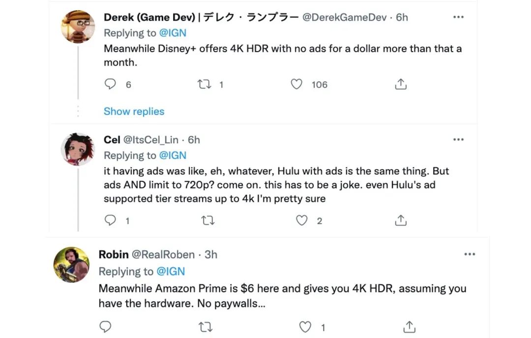This screenshot has width=531, height=338.
Task: Like Robin's Amazon Prime tweet
Action: [305, 327]
